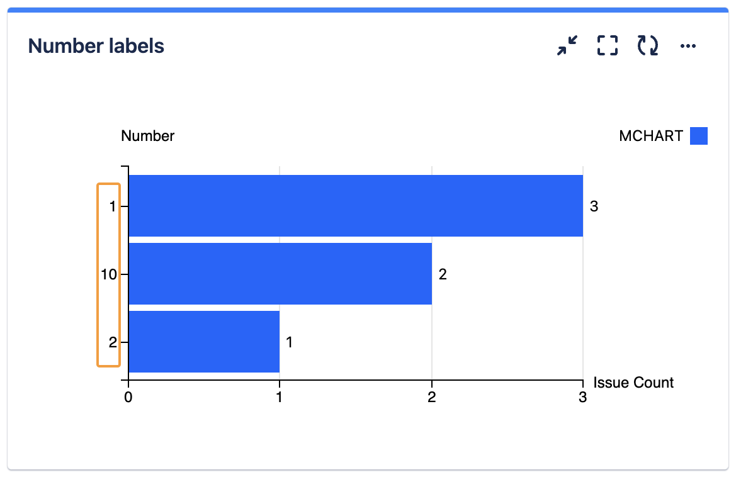Click the value label 2 beside middle bar
736x477 pixels.
tap(442, 274)
